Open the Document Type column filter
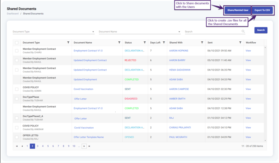The width and height of the screenshot is (279, 163). tap(68, 43)
